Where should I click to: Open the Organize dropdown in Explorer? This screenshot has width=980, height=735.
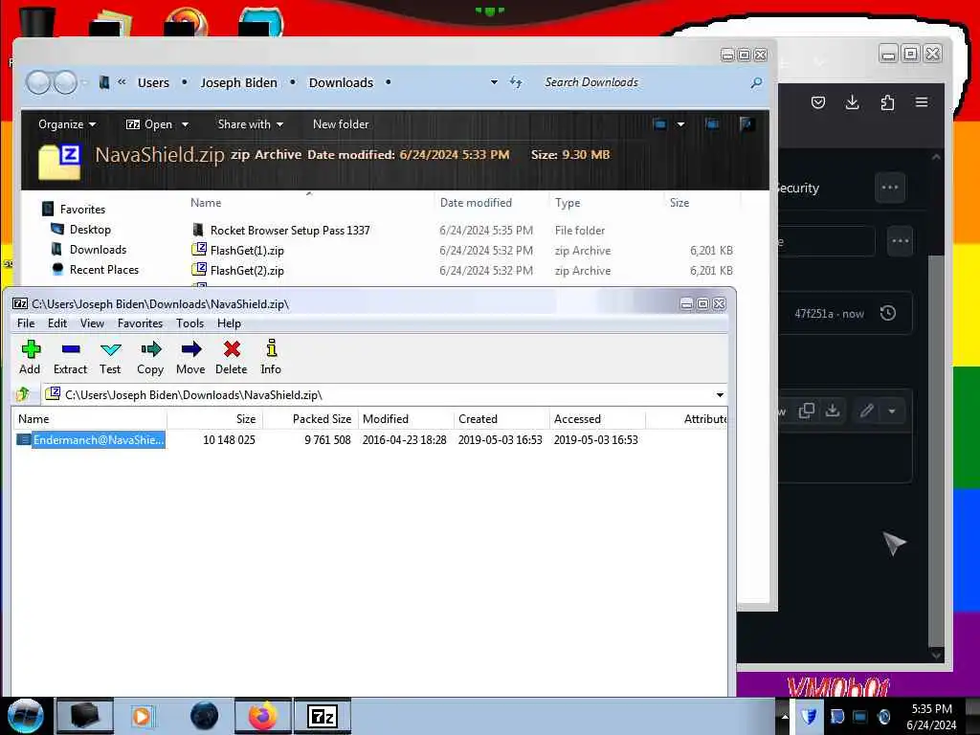[67, 124]
